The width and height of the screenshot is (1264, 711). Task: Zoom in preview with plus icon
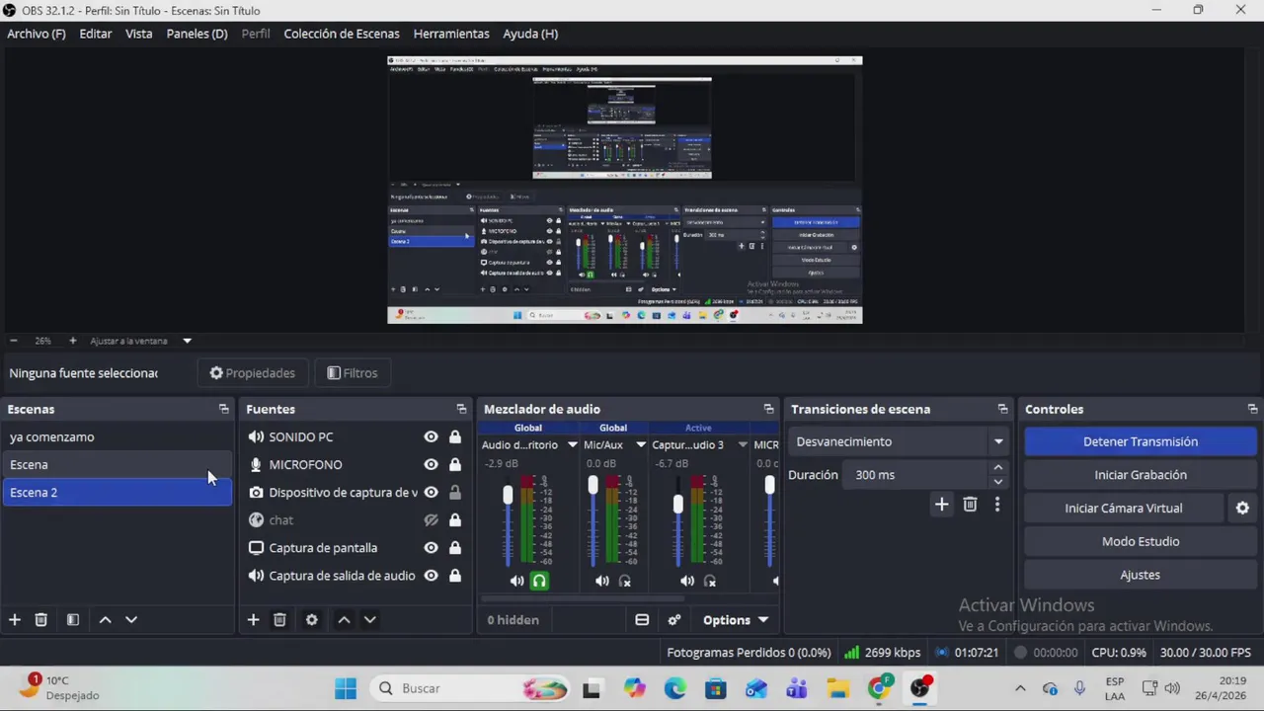pyautogui.click(x=72, y=341)
